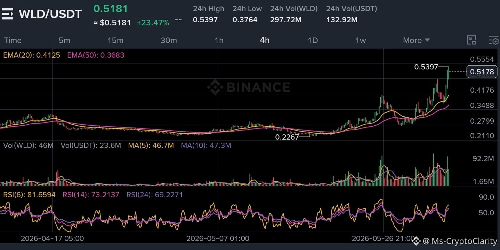This screenshot has height=250, width=500.
Task: Click the 90.0 RSI axis label
Action: (x=486, y=197)
